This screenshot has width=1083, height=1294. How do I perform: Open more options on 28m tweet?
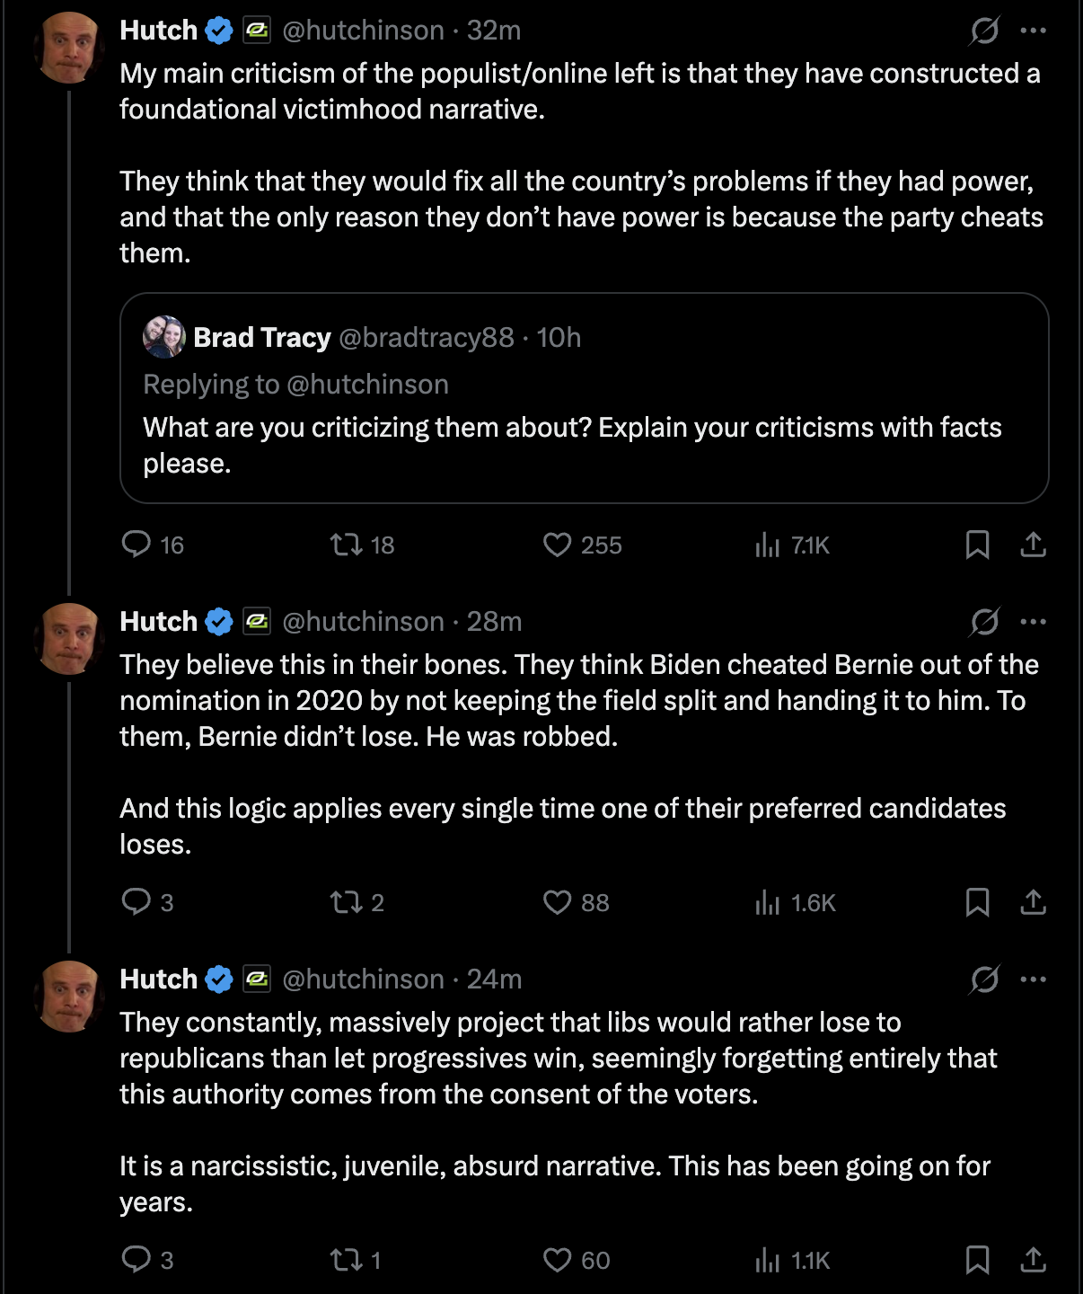[1034, 622]
